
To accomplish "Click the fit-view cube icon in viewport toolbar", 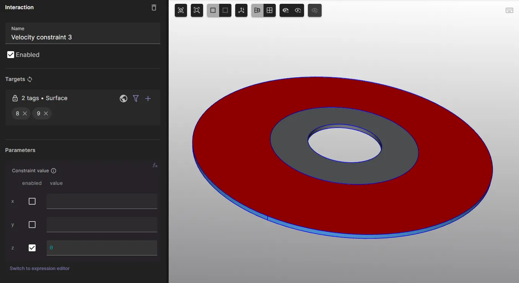I will (181, 10).
